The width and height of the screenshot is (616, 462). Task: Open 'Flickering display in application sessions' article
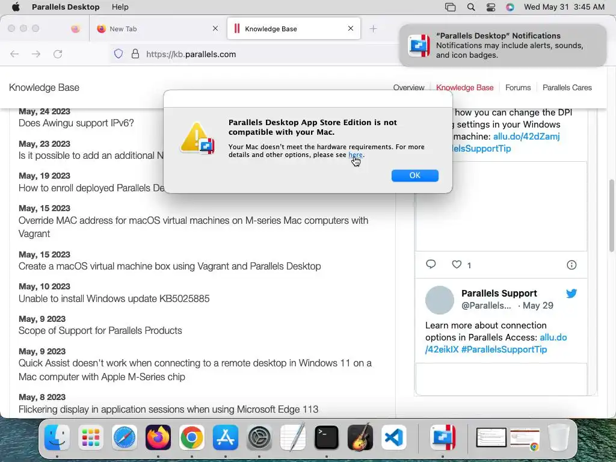(168, 409)
